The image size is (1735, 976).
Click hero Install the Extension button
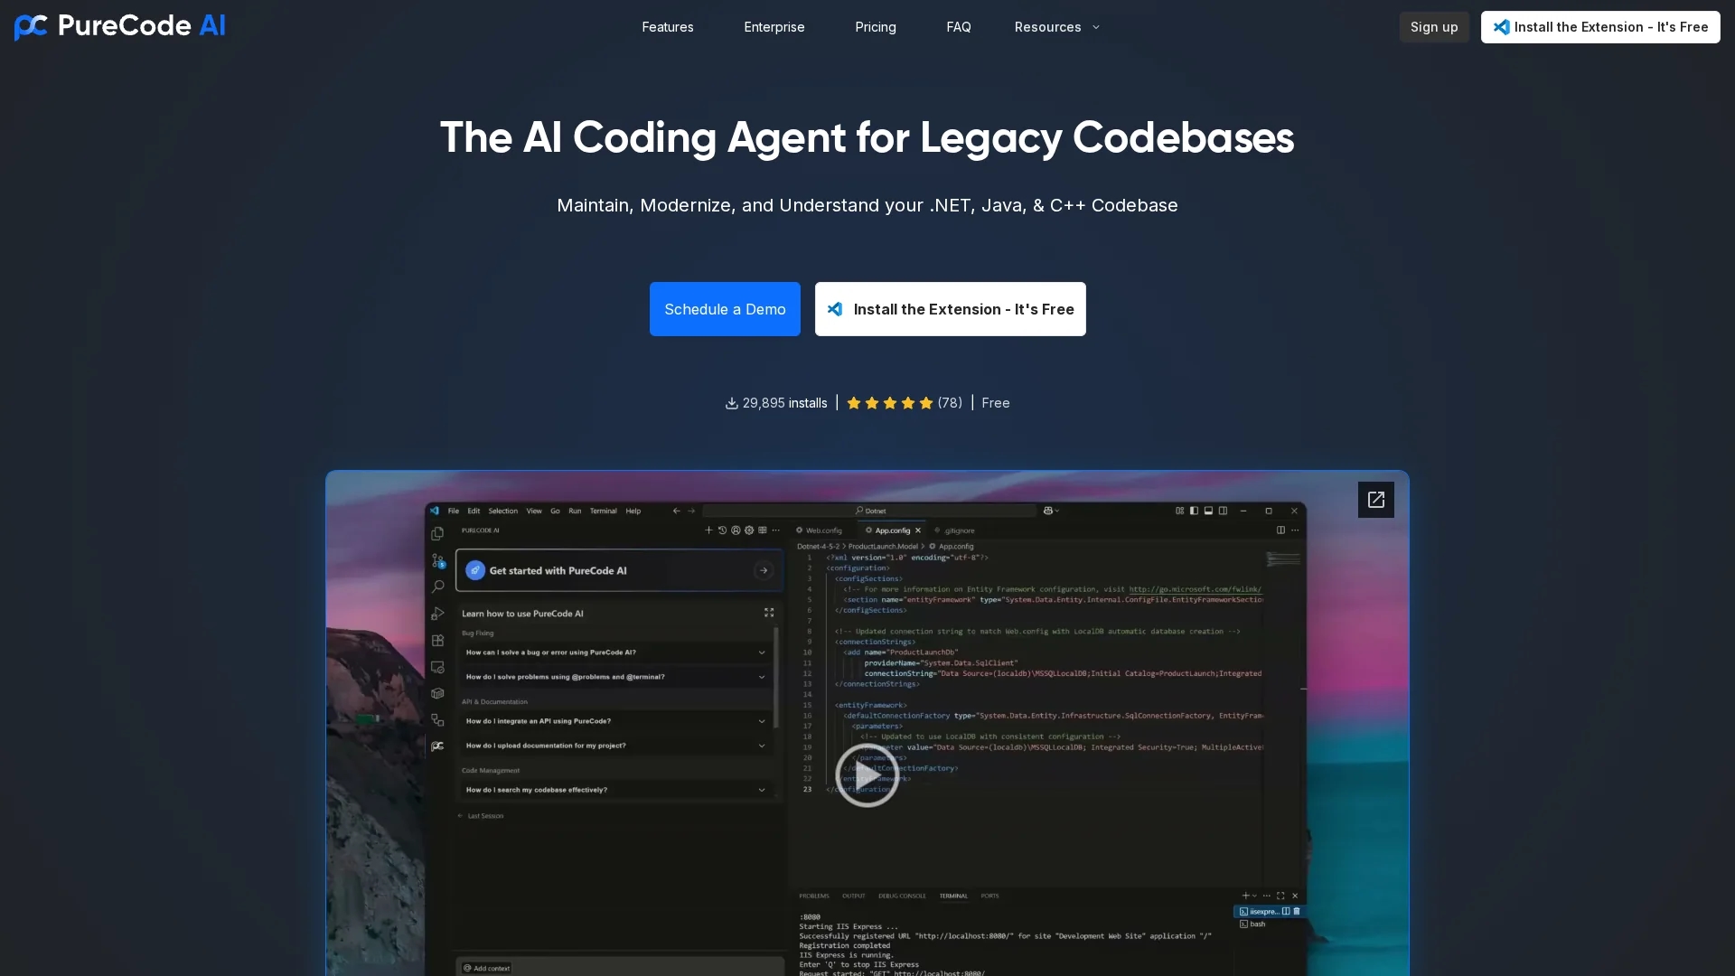951,309
